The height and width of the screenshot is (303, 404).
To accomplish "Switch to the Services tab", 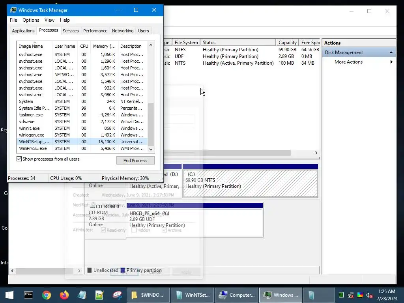I will tap(71, 31).
